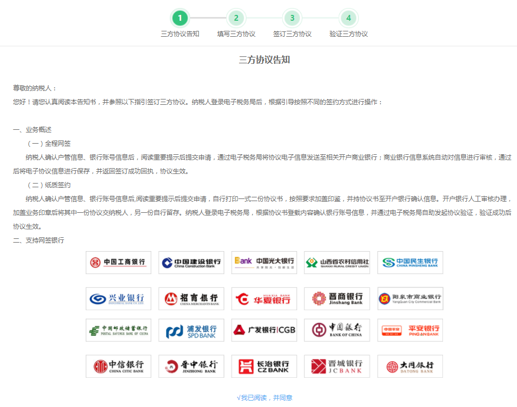This screenshot has width=517, height=407.
Task: Click the 三方协议告知 page heading
Action: tap(265, 60)
